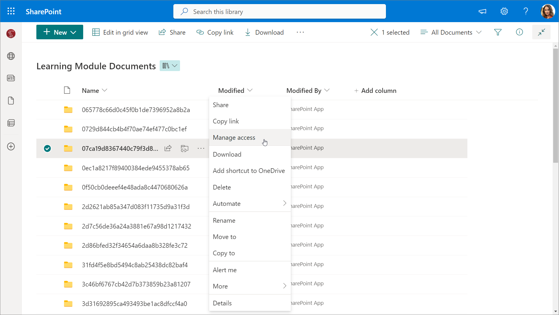559x315 pixels.
Task: Open the info details pane icon
Action: pos(519,32)
